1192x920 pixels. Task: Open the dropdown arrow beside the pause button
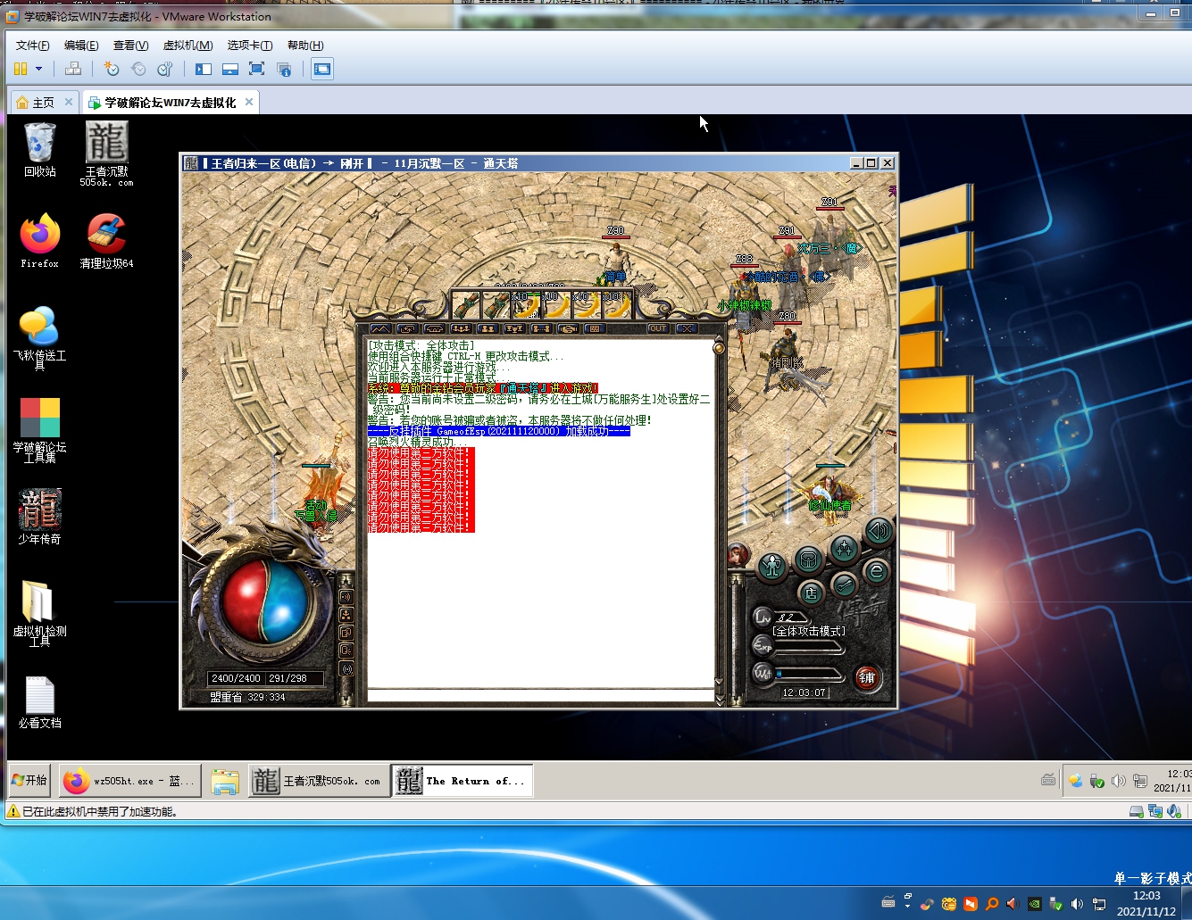click(x=38, y=69)
